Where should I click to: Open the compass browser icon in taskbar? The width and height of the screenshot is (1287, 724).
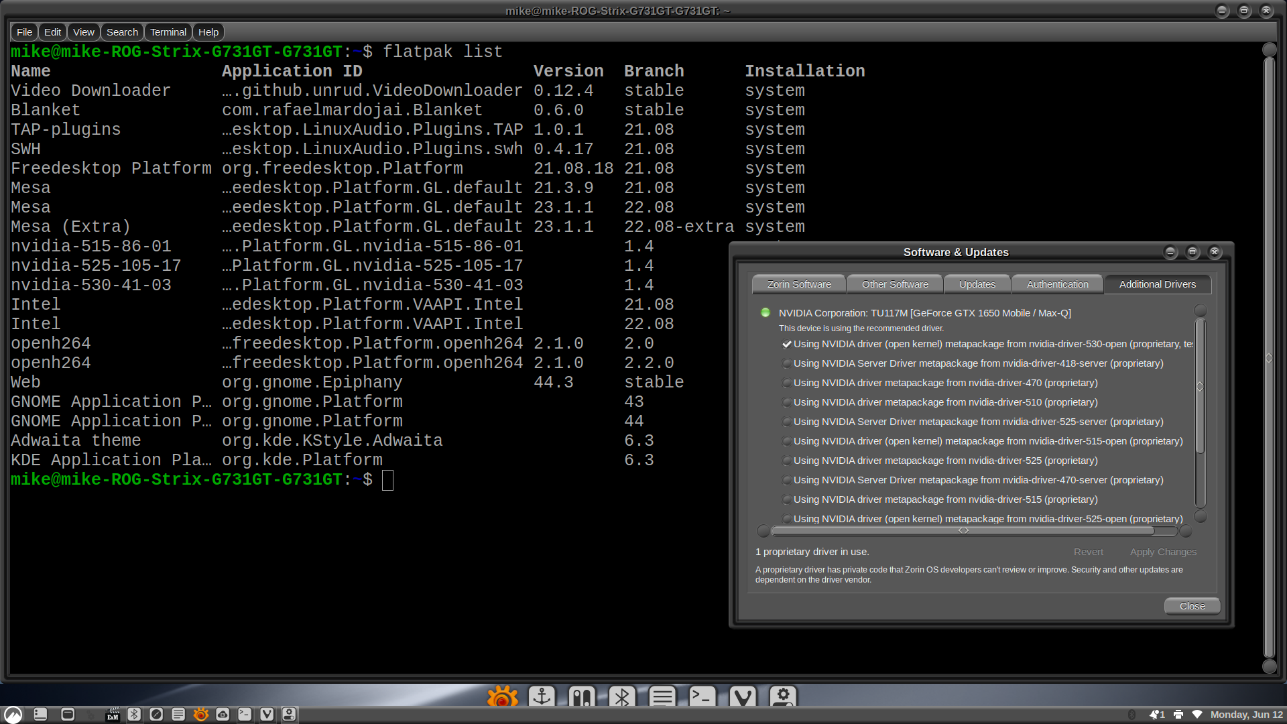(x=156, y=715)
